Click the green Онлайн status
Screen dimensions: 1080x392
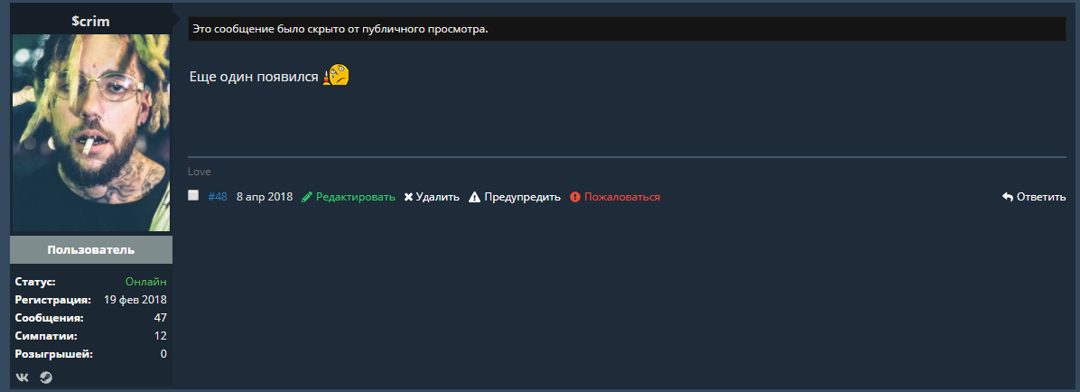tap(145, 282)
